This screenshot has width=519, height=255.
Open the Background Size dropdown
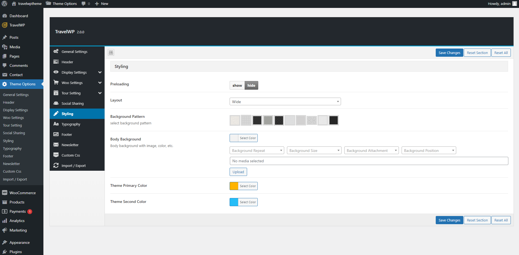314,151
